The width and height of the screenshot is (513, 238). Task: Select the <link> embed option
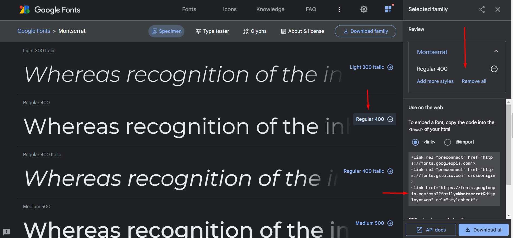[x=415, y=142]
